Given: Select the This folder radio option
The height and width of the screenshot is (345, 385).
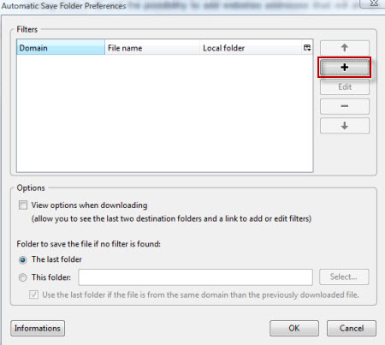Looking at the screenshot, I should coord(23,277).
